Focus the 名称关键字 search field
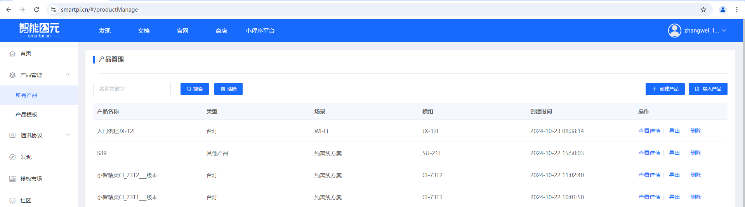 pyautogui.click(x=132, y=89)
